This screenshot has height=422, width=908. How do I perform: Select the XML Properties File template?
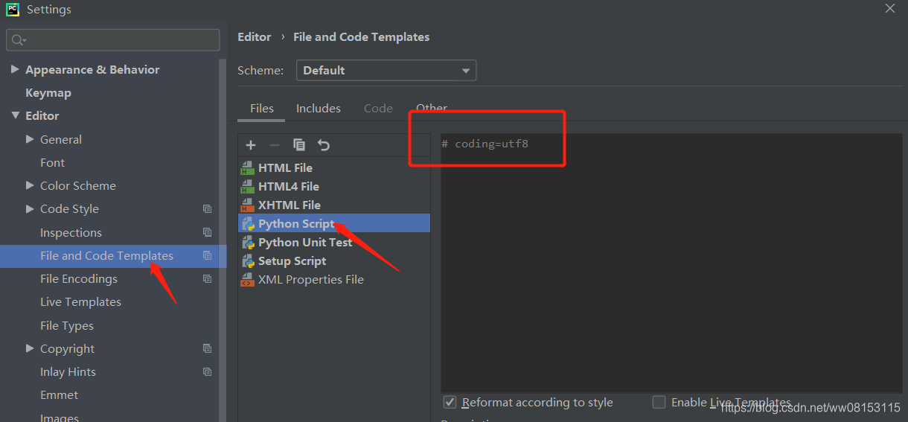click(311, 280)
